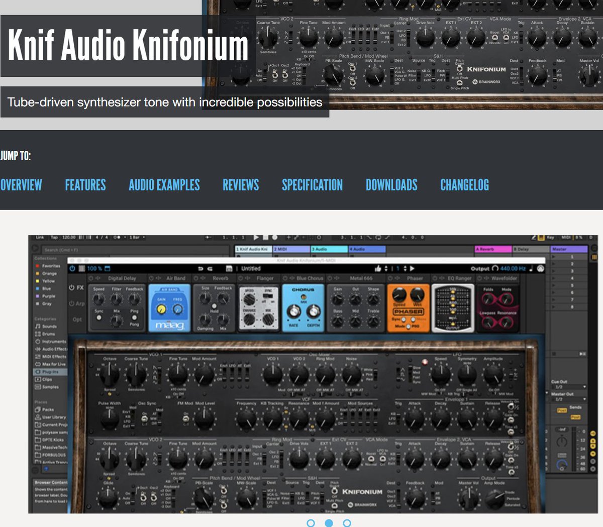The width and height of the screenshot is (603, 527).
Task: Click the blue FREQ knob on Air Band
Action: 178,309
